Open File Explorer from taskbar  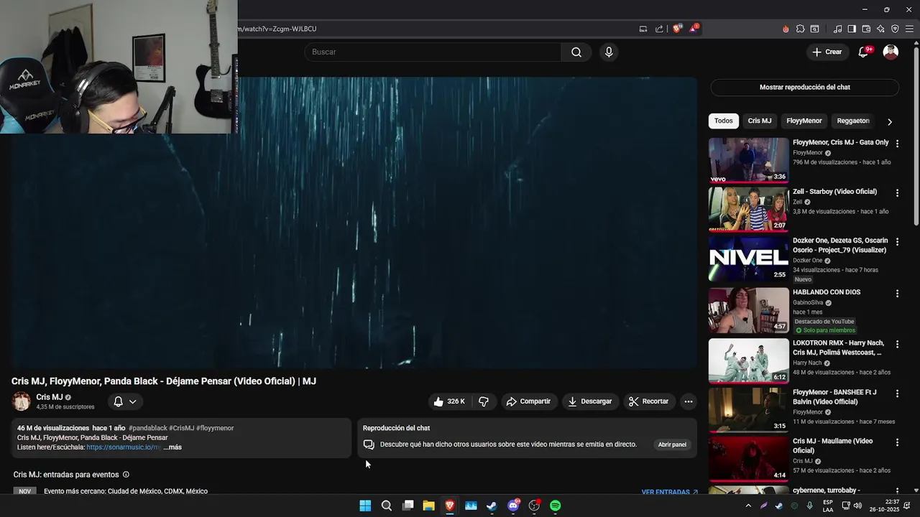tap(428, 506)
